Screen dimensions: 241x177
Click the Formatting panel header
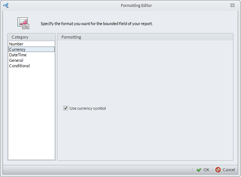(71, 37)
